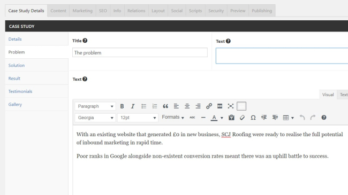Open the Paragraph format dropdown
This screenshot has width=348, height=195.
click(95, 106)
